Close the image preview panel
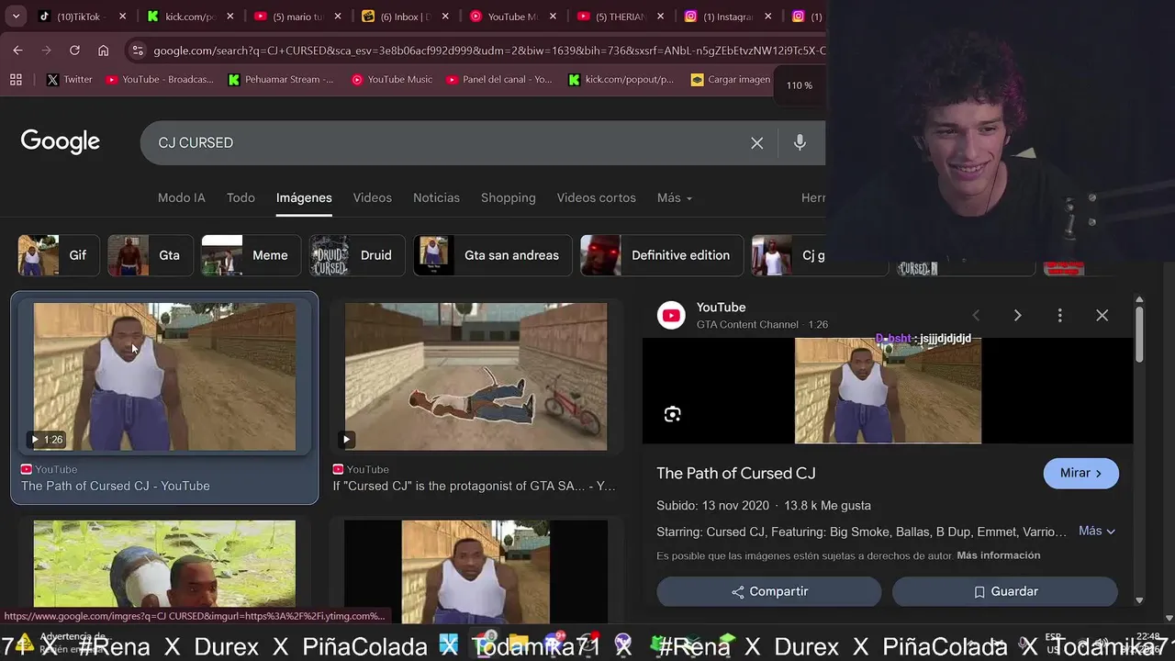Viewport: 1175px width, 661px height. [1102, 316]
